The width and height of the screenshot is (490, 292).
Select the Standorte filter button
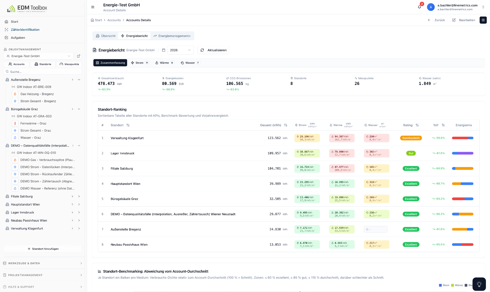43,64
